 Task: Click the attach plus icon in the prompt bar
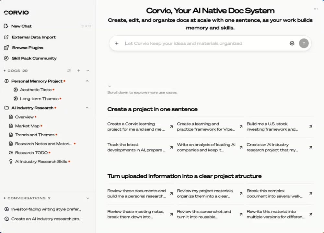[117, 43]
